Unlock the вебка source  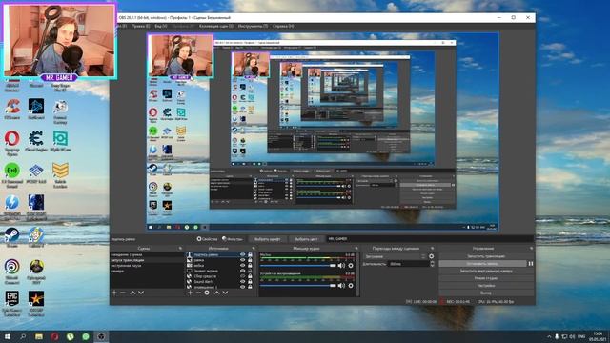250,266
